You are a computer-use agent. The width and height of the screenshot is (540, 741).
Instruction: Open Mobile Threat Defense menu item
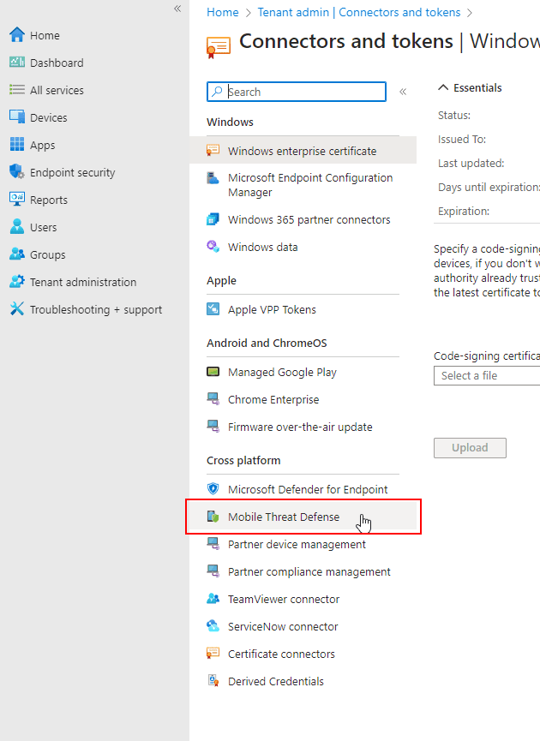point(283,517)
